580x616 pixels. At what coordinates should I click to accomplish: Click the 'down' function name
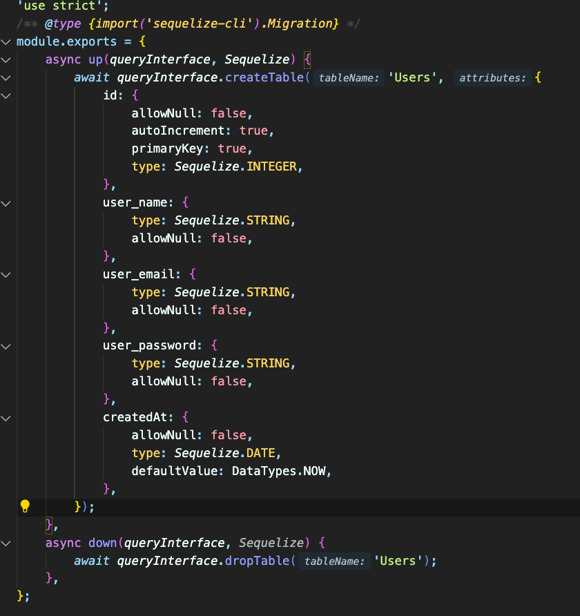pyautogui.click(x=103, y=543)
